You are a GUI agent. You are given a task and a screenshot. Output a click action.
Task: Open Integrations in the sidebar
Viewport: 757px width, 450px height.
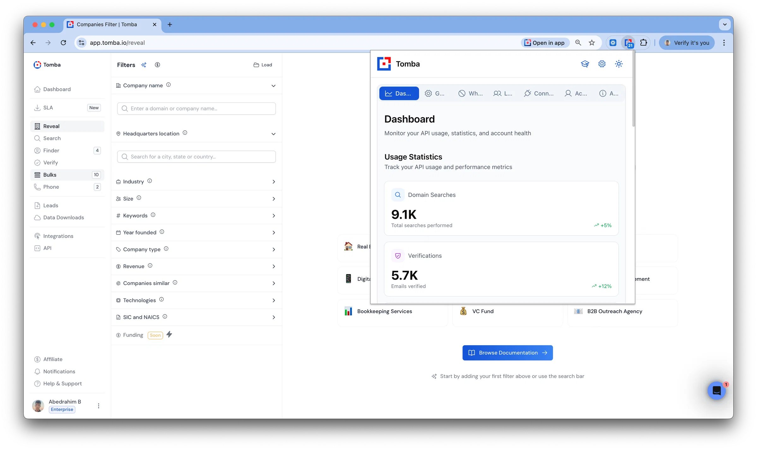click(x=67, y=236)
